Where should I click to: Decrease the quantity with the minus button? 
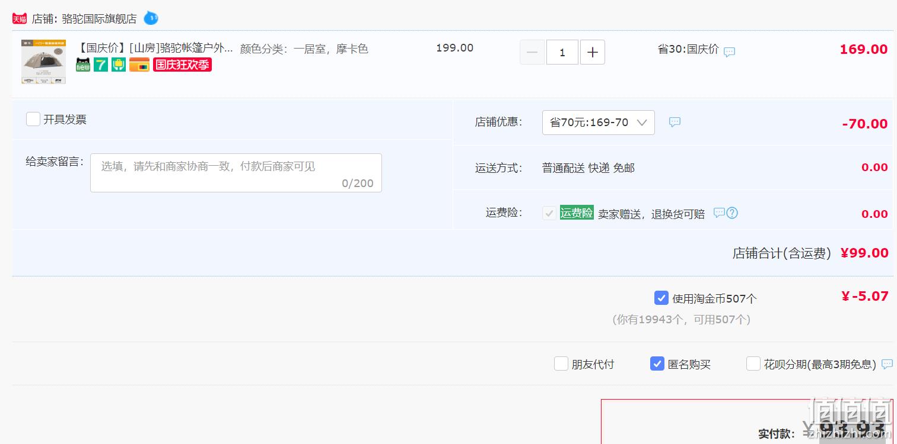pos(532,52)
